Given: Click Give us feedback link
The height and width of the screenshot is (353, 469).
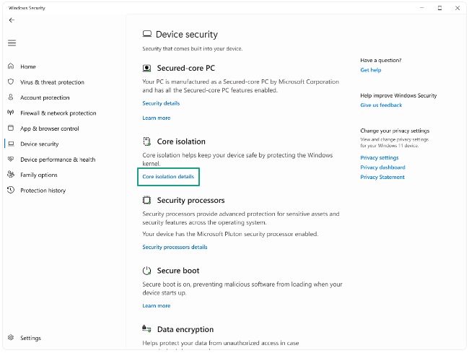Looking at the screenshot, I should [381, 105].
